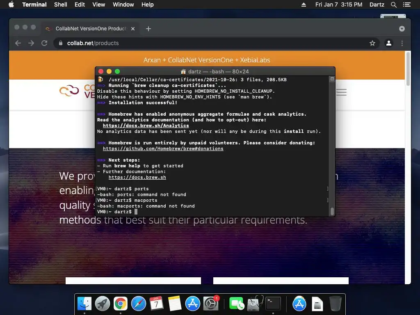Screen dimensions: 420x315
Task: Expand Chrome tab search dropdown arrow
Action: [402, 29]
